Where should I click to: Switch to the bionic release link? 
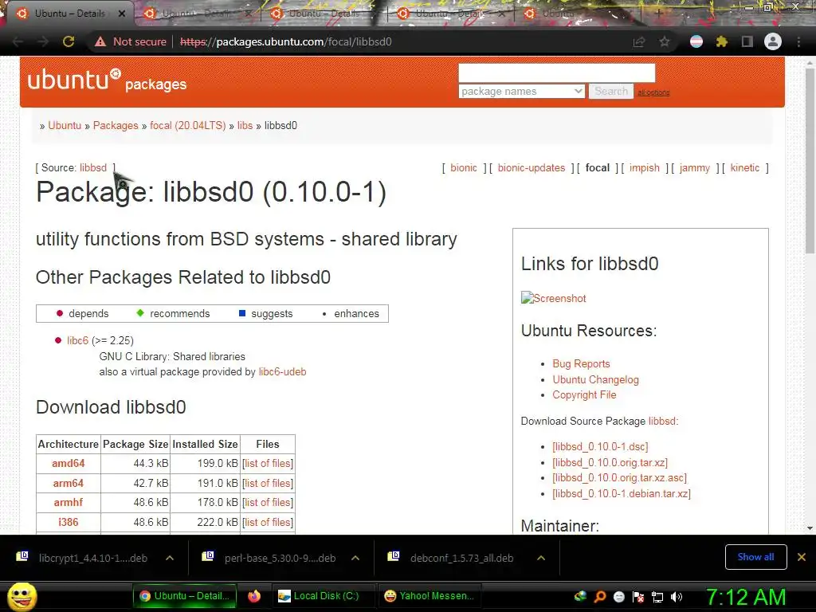pyautogui.click(x=464, y=167)
